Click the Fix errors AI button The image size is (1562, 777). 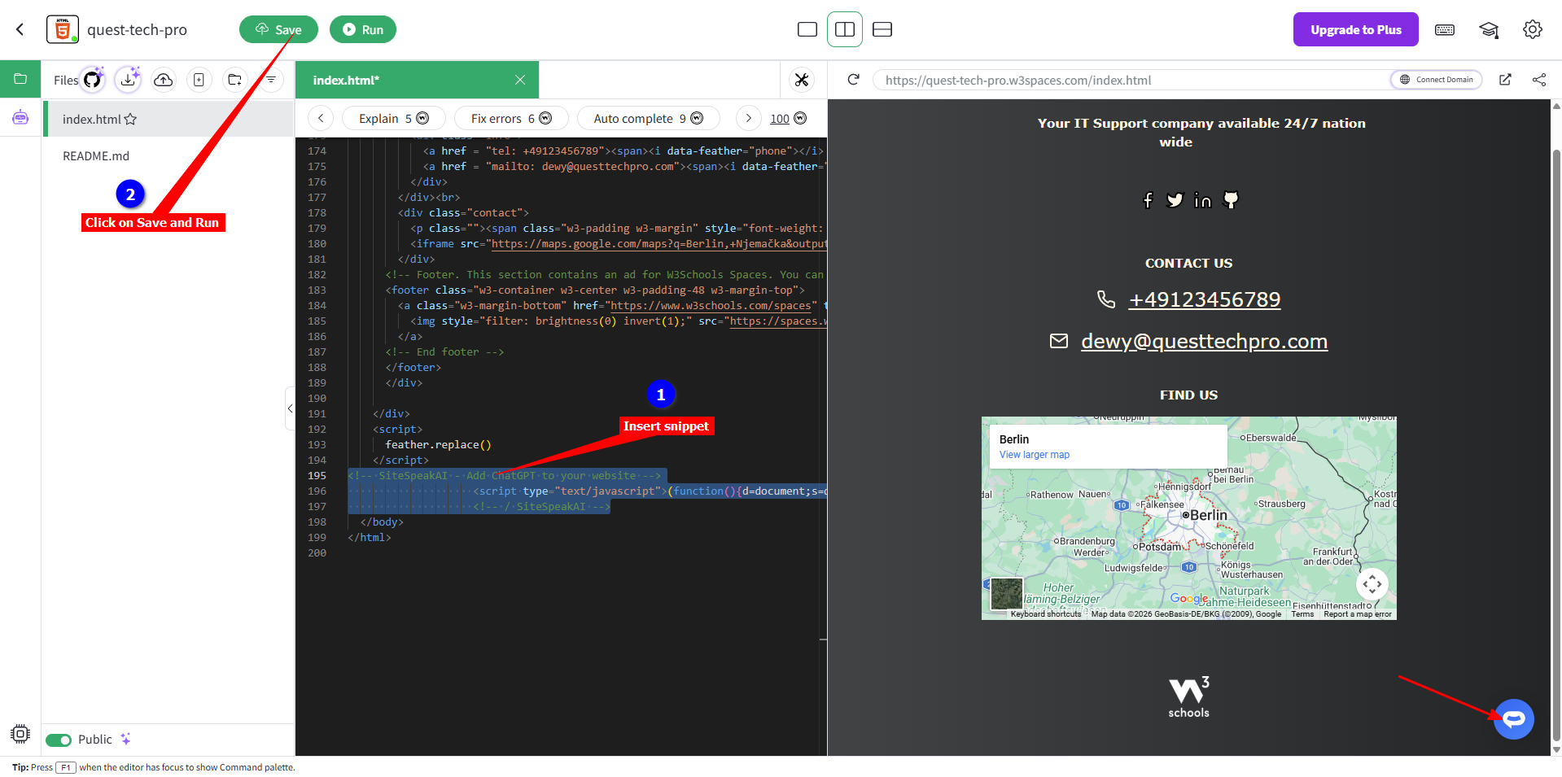511,118
